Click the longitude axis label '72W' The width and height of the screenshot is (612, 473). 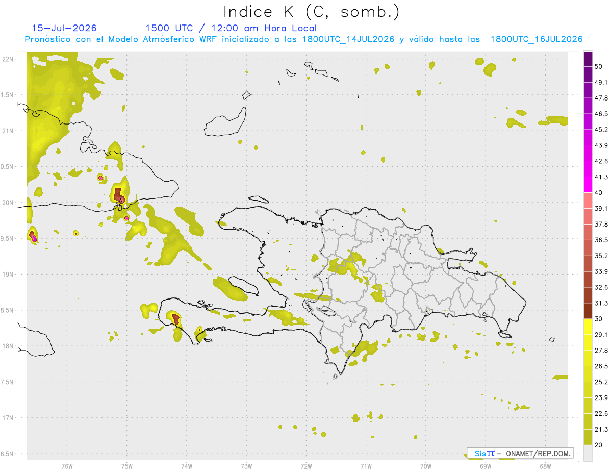click(x=306, y=466)
